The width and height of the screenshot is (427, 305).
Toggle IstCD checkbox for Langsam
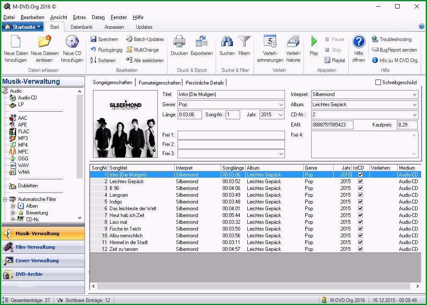[360, 195]
